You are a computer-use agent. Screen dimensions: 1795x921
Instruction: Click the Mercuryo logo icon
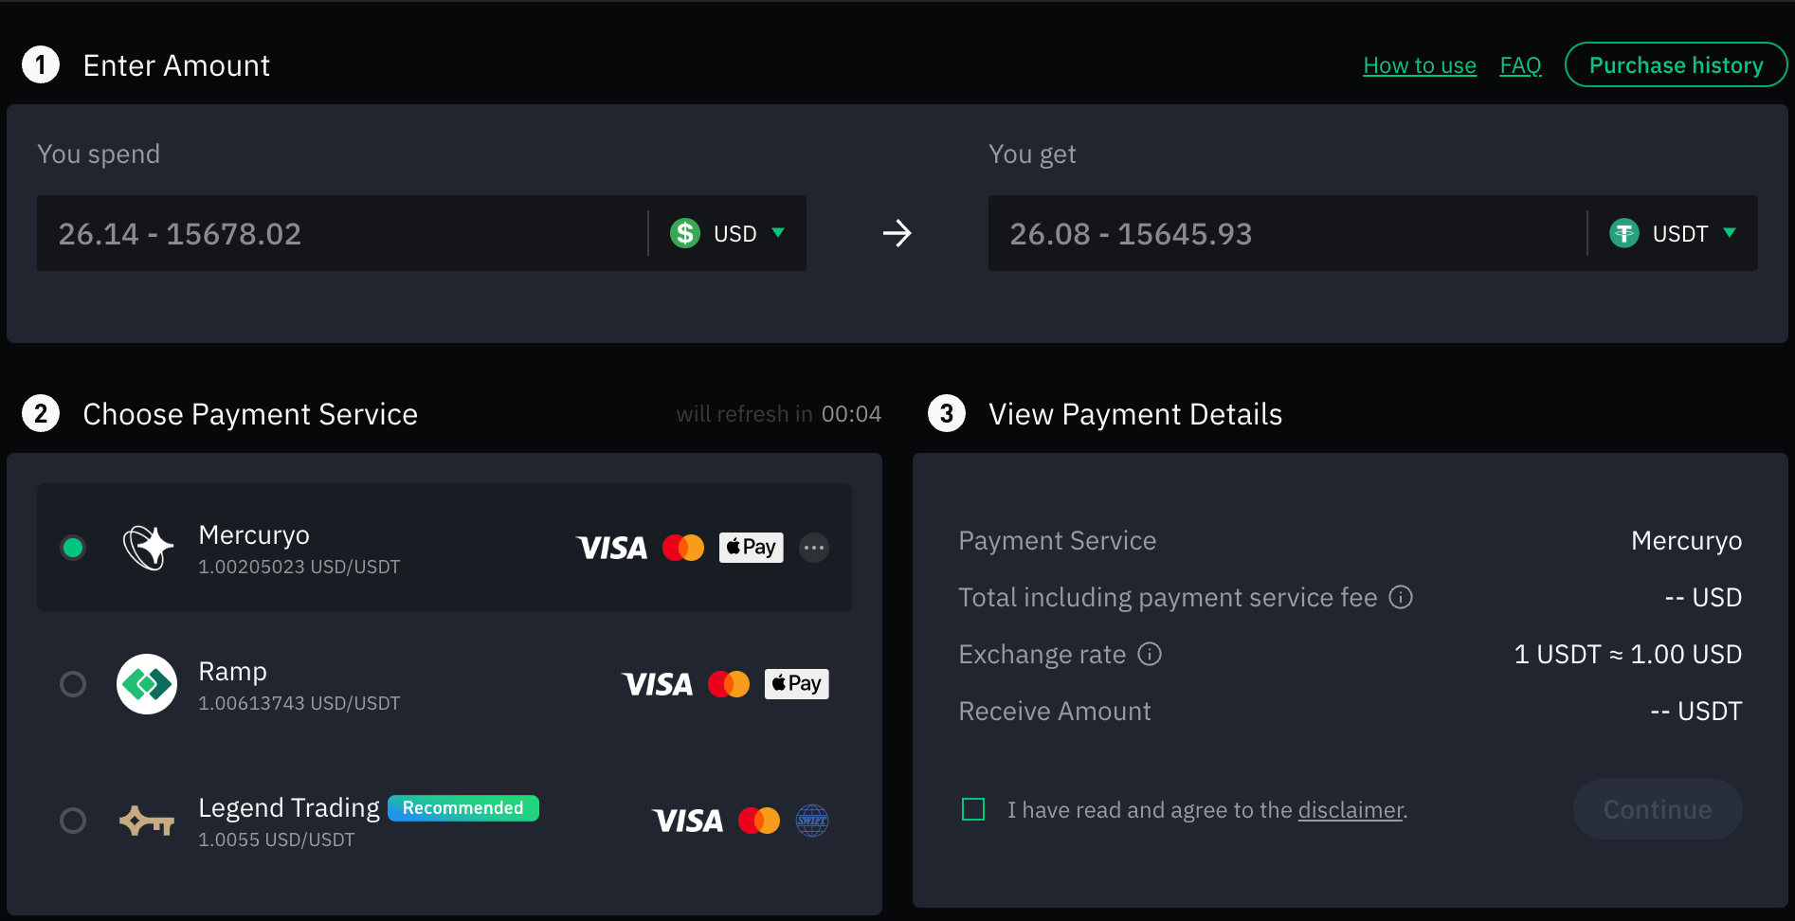click(x=148, y=548)
